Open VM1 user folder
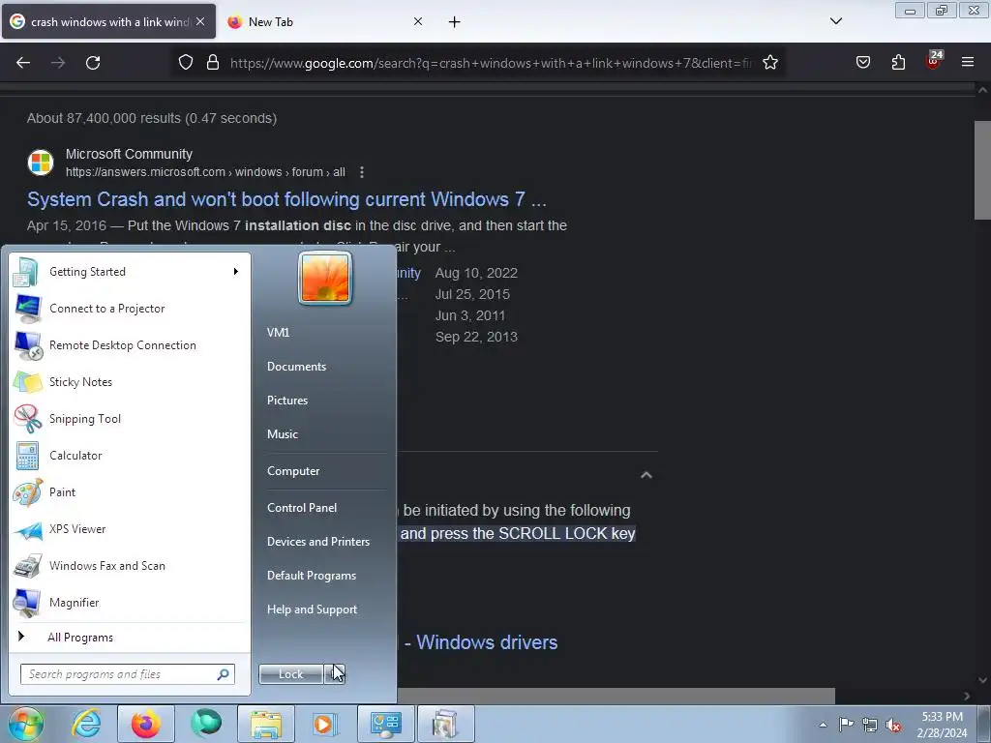Screen dimensions: 991x743 [278, 333]
